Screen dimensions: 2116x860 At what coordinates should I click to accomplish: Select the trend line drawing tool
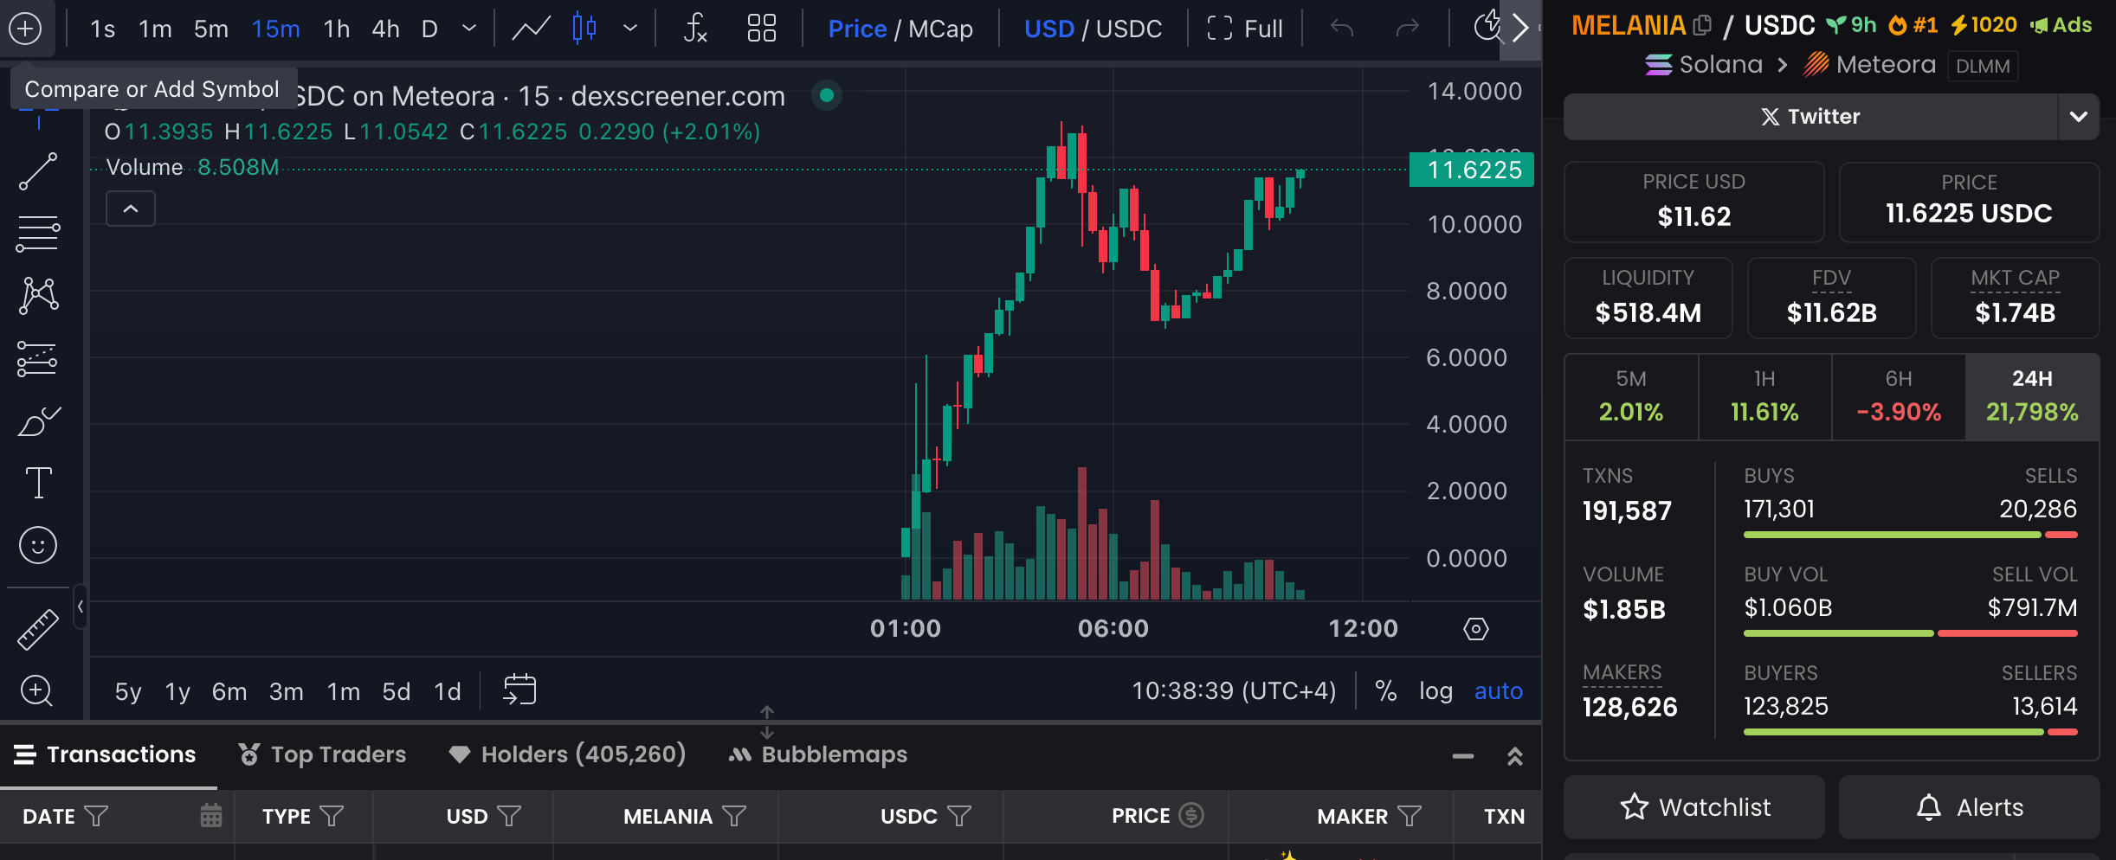pos(38,171)
